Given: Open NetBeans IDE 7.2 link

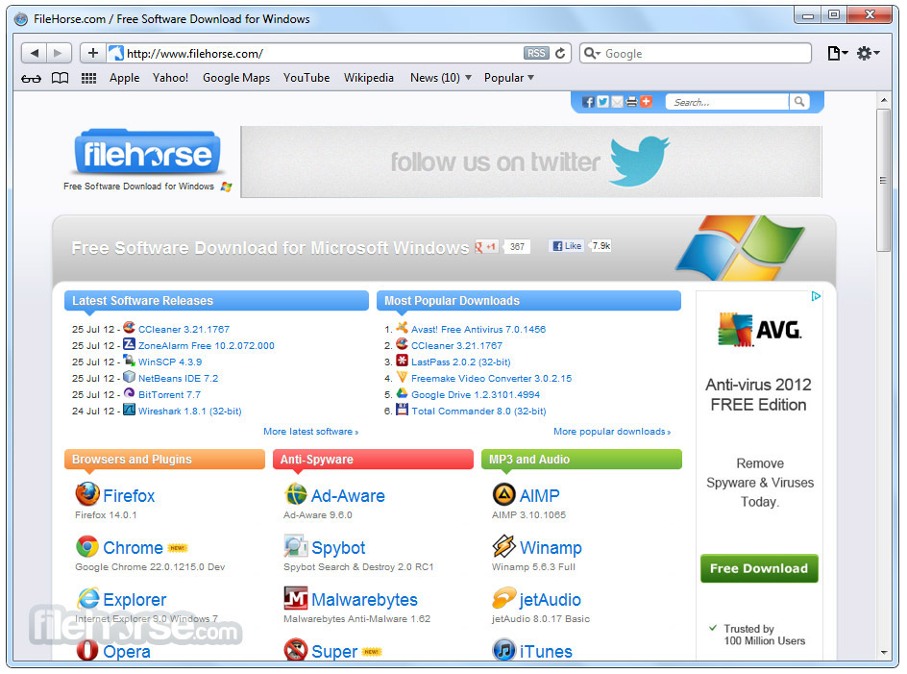Looking at the screenshot, I should [178, 378].
